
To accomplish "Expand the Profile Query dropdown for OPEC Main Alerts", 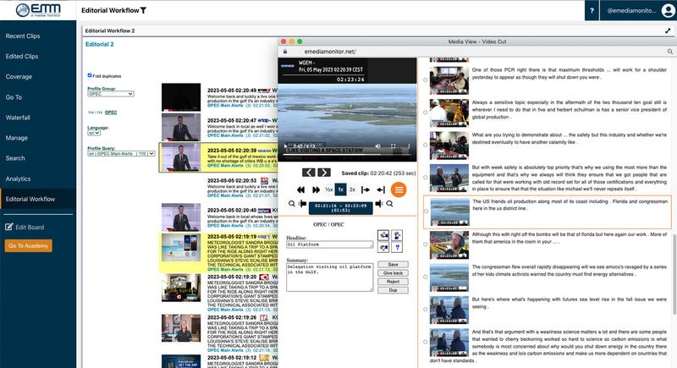I will coord(123,155).
